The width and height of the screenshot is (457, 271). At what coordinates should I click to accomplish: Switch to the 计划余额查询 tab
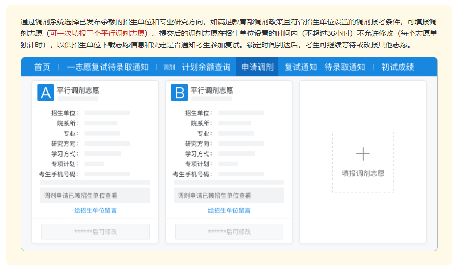click(206, 67)
